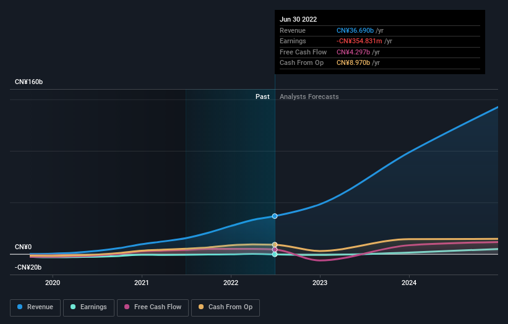Click the 2024 x-axis label

[409, 283]
